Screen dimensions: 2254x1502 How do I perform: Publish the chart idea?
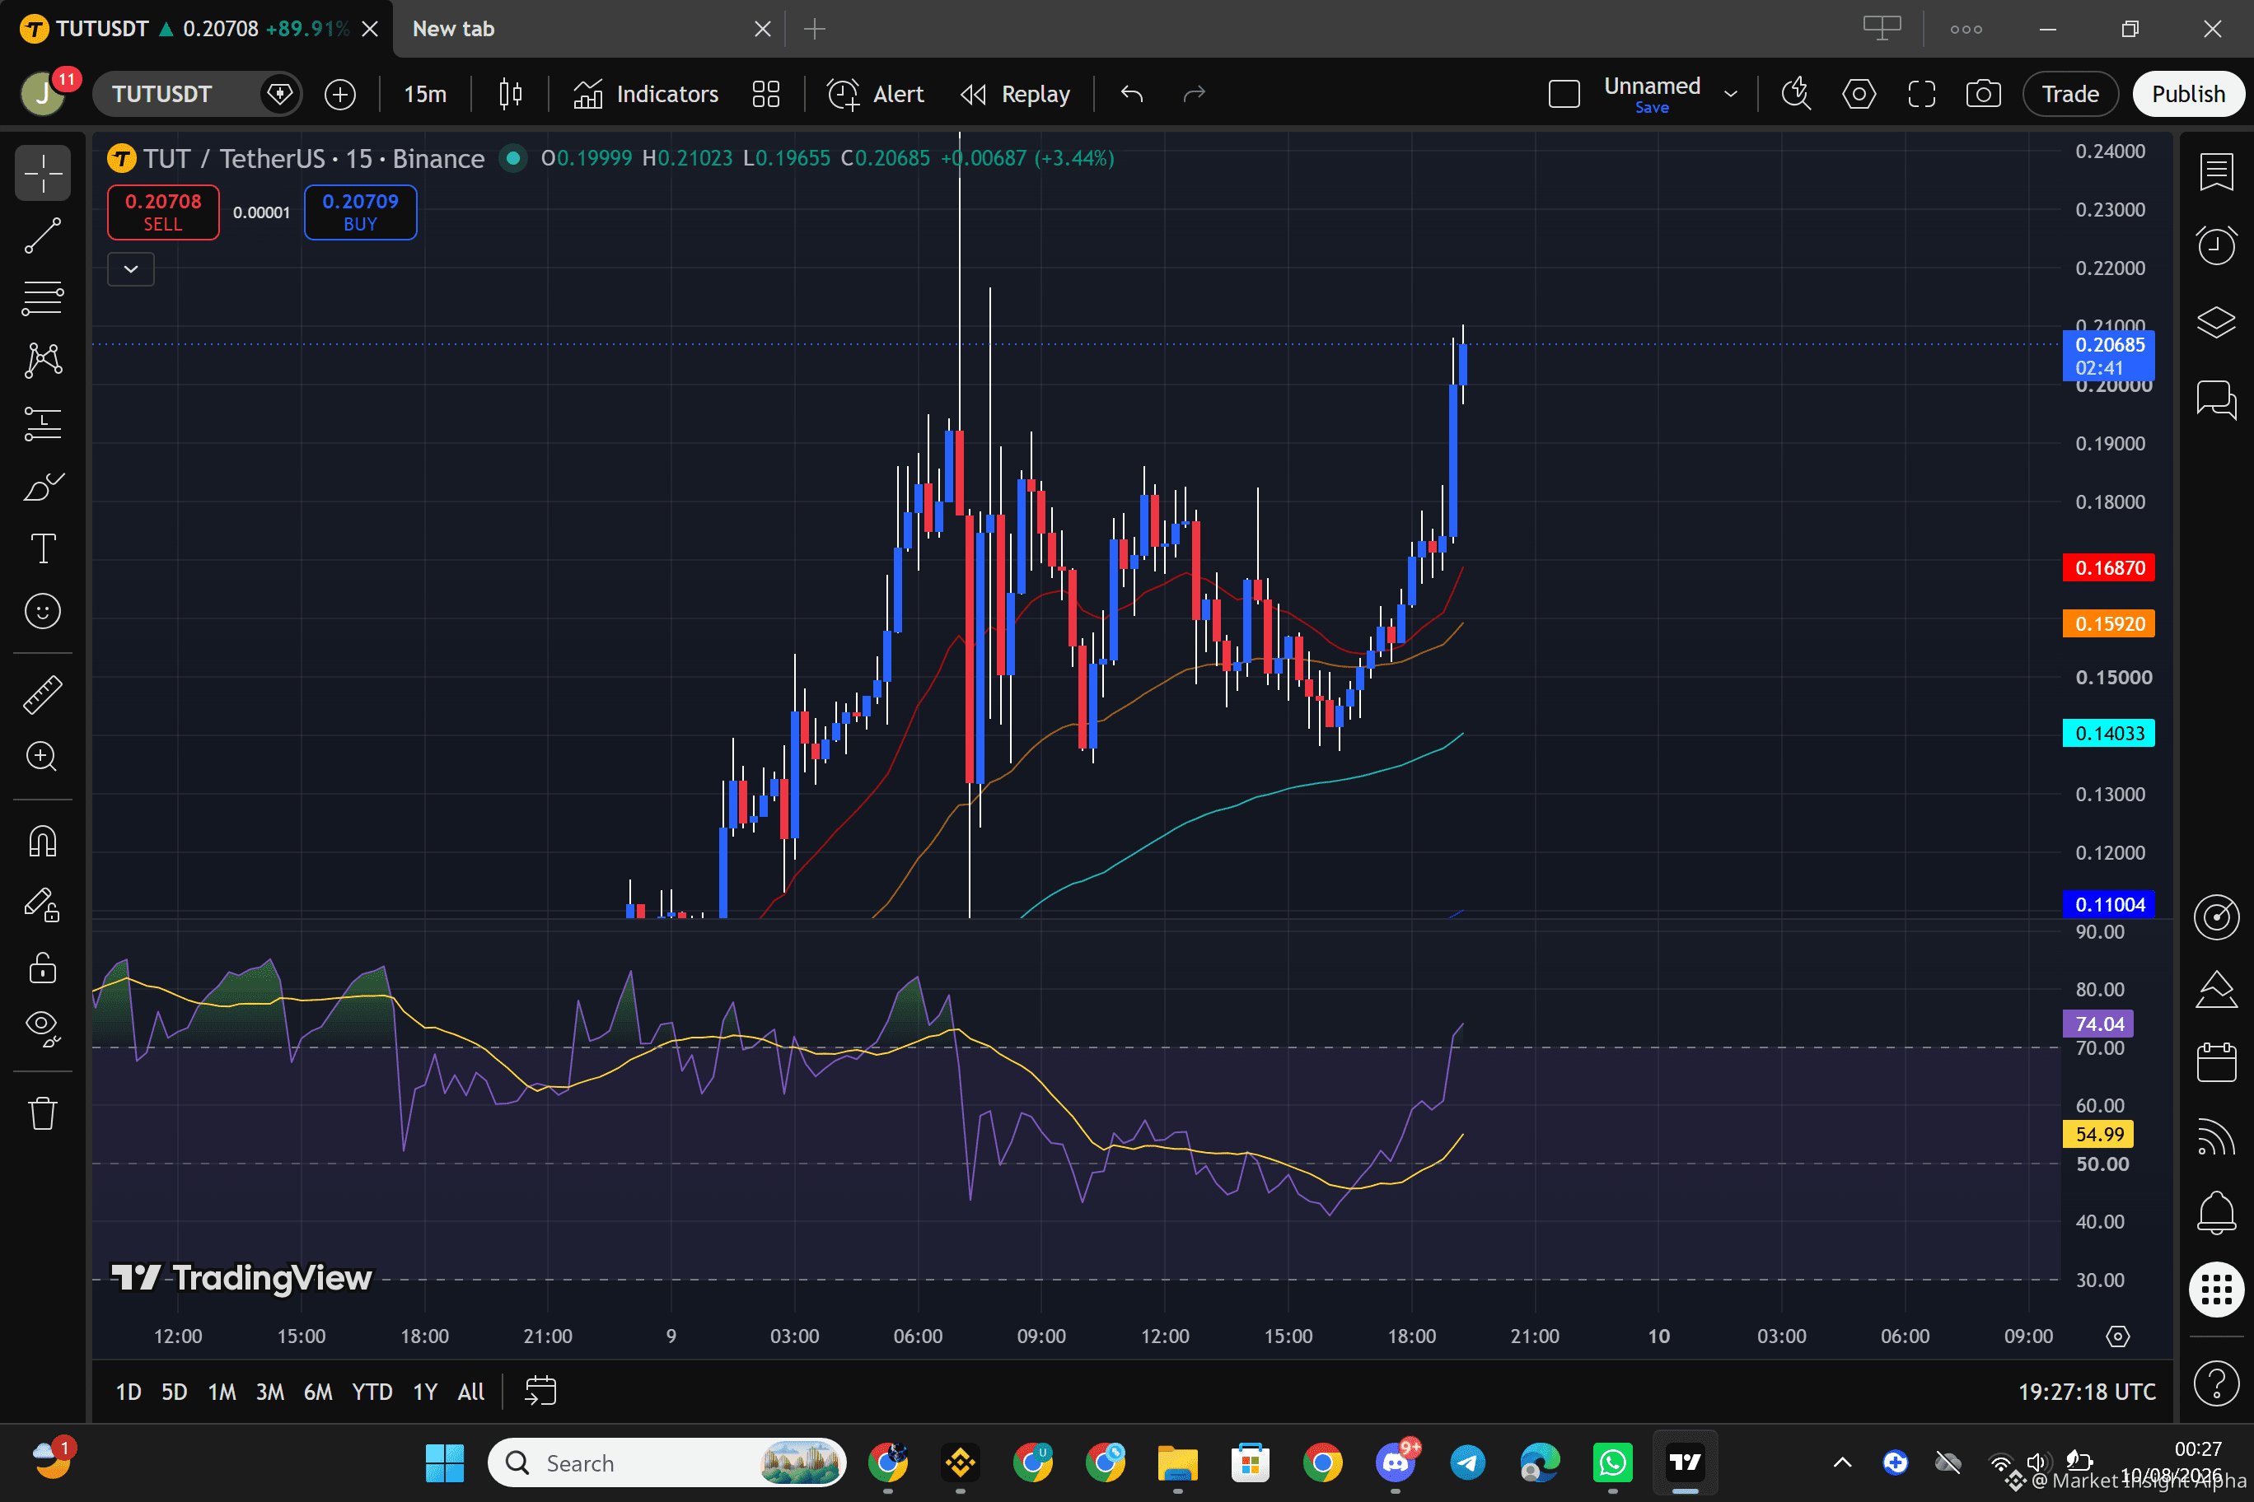(x=2188, y=94)
